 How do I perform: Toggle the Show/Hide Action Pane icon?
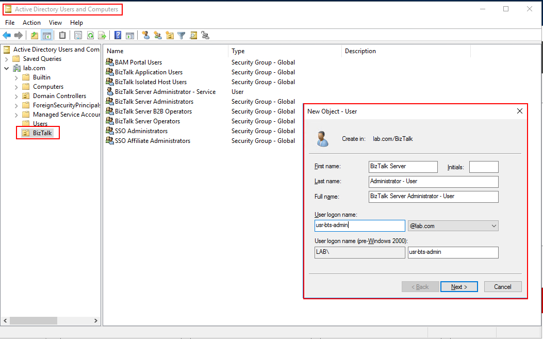(130, 36)
